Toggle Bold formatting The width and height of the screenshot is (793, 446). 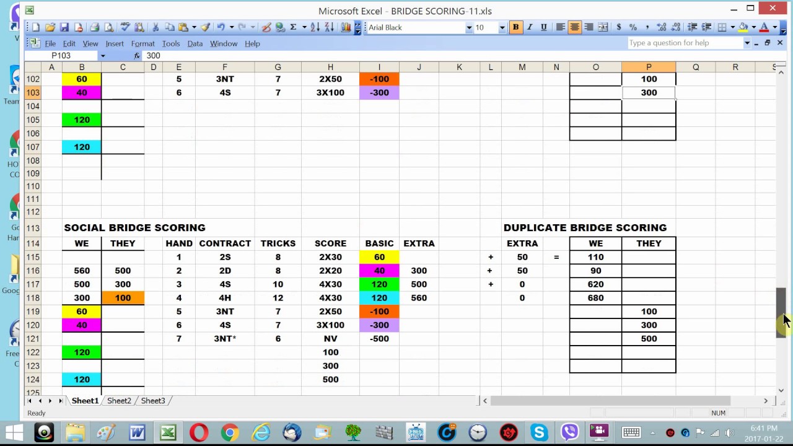(x=515, y=27)
